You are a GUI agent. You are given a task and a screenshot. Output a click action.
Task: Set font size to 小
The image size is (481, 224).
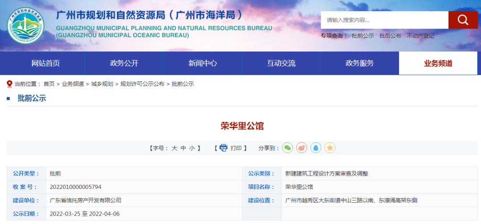point(192,148)
